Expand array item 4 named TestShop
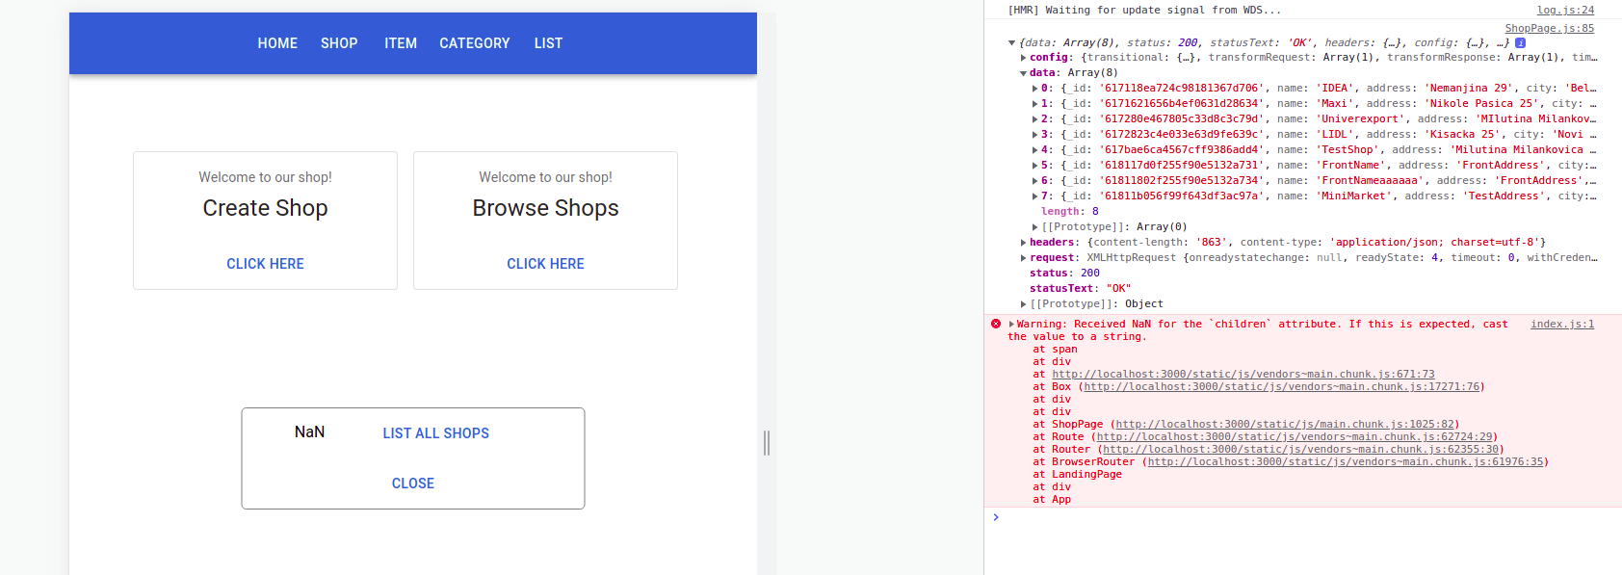Screen dimensions: 1622x575 pyautogui.click(x=1034, y=150)
